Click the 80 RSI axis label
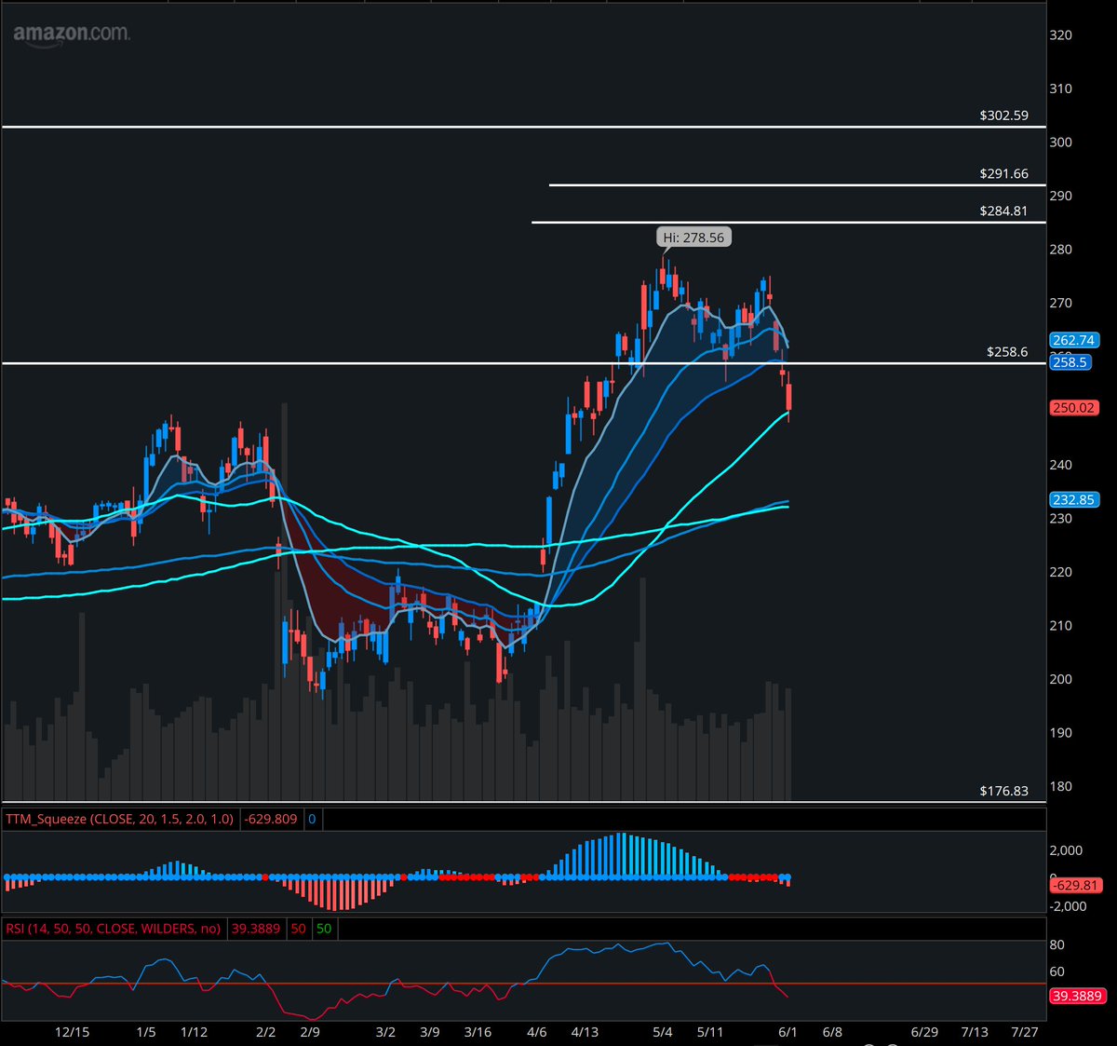The image size is (1117, 1046). [x=1057, y=944]
